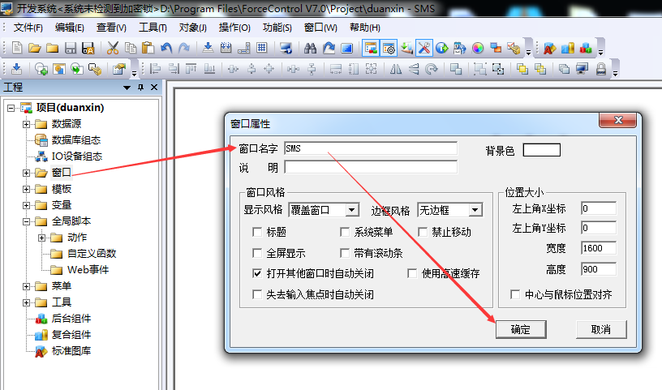Click the grid display toolbar icon
This screenshot has height=390, width=662.
(x=262, y=48)
